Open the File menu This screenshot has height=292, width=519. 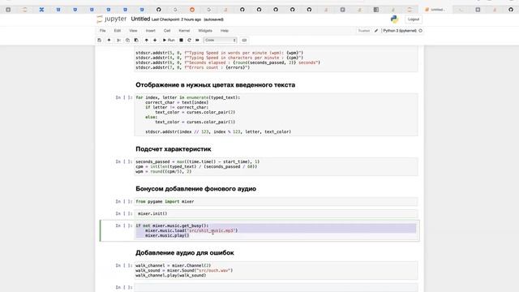click(x=103, y=31)
